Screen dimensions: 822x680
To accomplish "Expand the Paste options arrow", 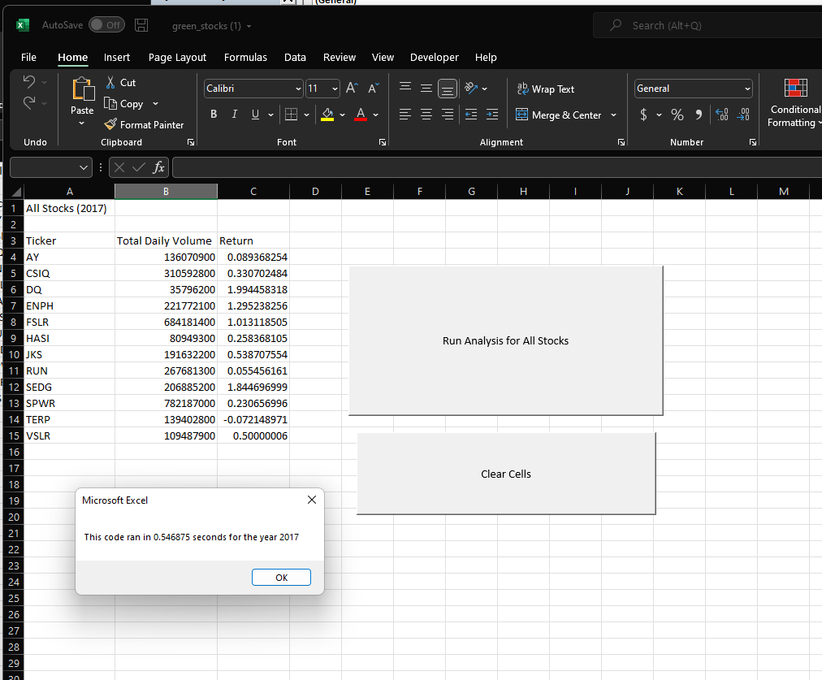I will (82, 123).
